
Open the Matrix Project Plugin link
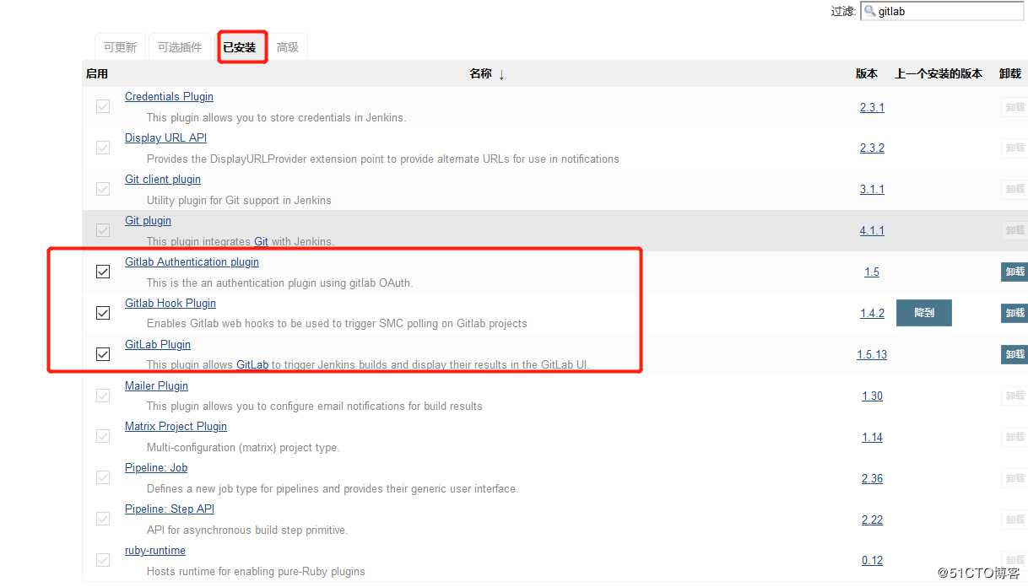point(176,426)
